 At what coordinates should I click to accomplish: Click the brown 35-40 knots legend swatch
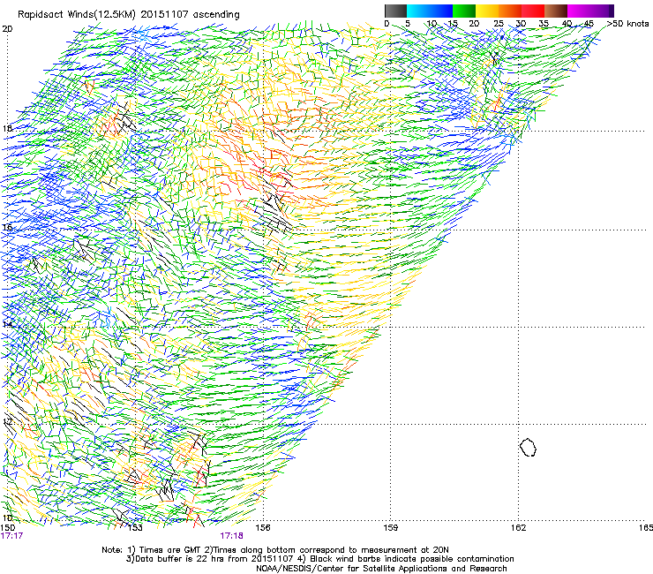pyautogui.click(x=556, y=11)
